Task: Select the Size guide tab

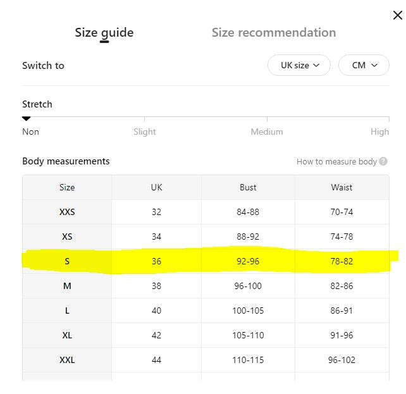Action: tap(104, 33)
